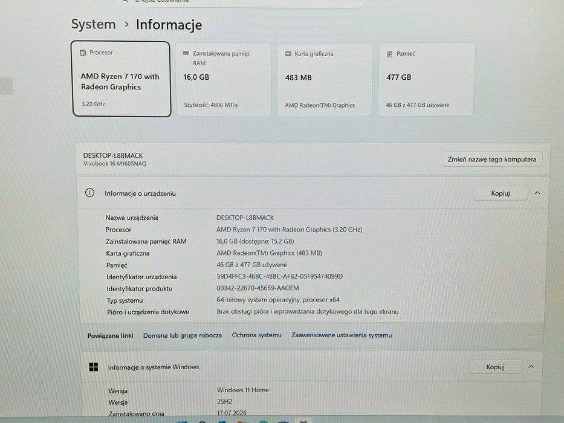The width and height of the screenshot is (564, 423).
Task: Click the install date 17.07.2026
Action: pos(232,413)
